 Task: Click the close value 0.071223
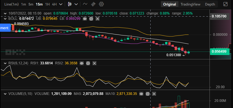pos(137,13)
